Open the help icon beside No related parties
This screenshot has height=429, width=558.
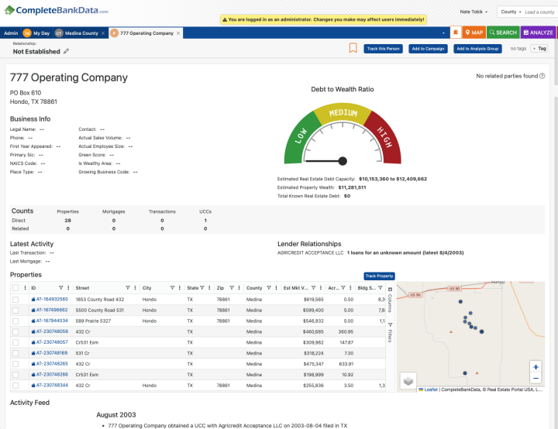(542, 76)
